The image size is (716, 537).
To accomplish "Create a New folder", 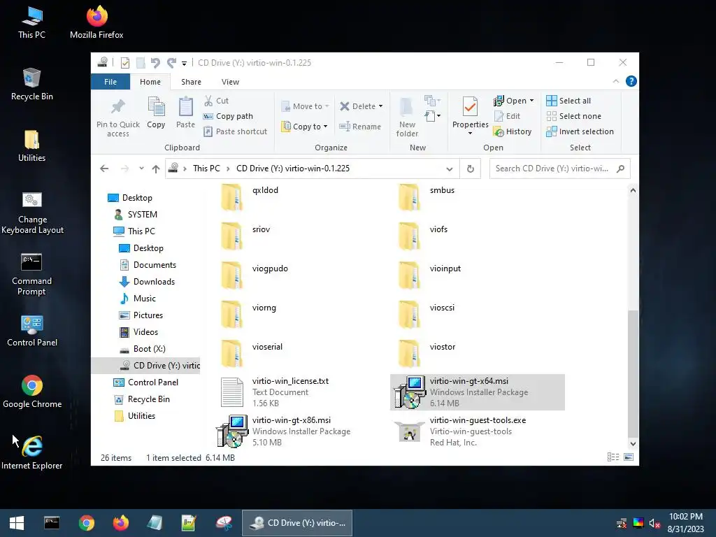I will coord(407,117).
